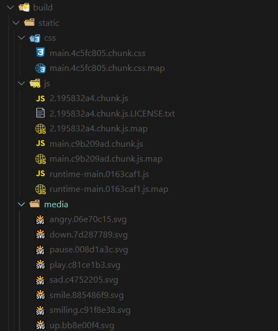Collapse the media folder chevron
Screen dimensions: 278x331
[21, 204]
